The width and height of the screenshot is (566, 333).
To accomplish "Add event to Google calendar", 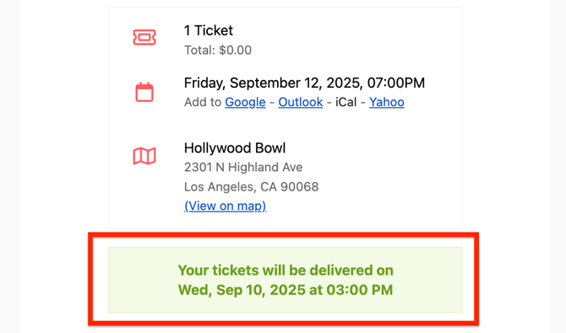I will [245, 102].
